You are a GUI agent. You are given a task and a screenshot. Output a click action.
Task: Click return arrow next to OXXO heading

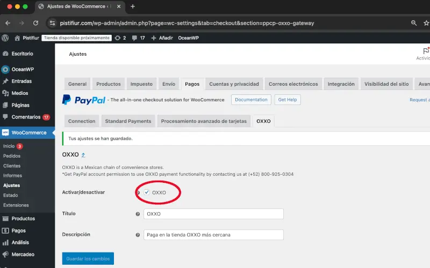[x=83, y=155]
